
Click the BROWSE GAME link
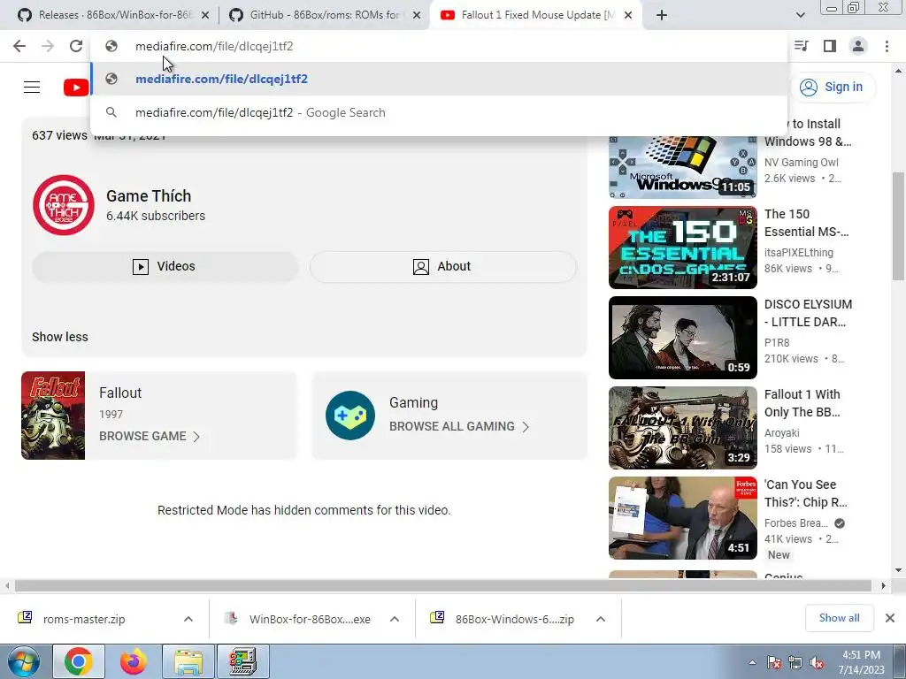[x=149, y=437]
